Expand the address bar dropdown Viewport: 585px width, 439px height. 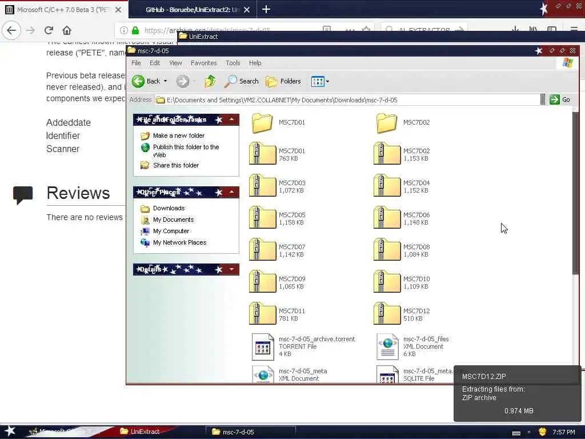[543, 99]
